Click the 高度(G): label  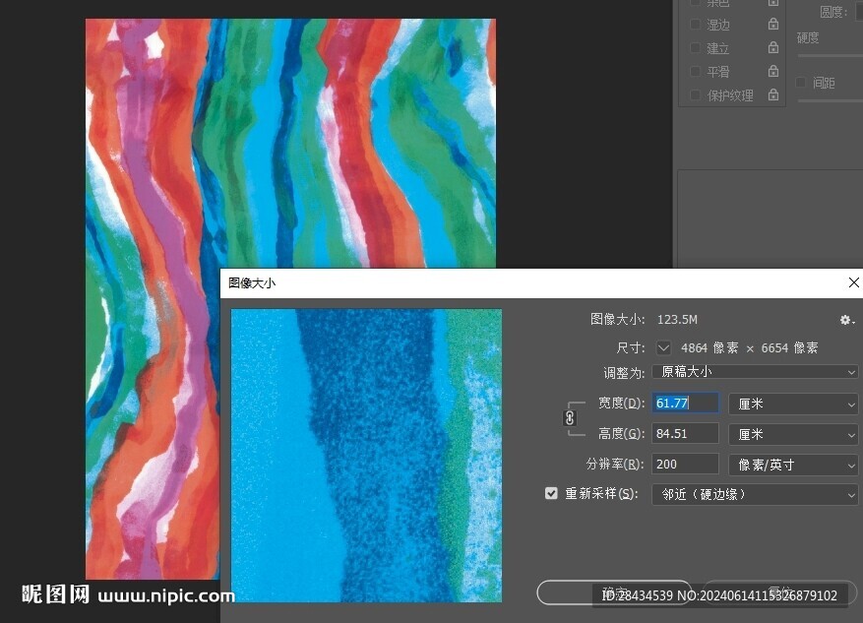621,434
